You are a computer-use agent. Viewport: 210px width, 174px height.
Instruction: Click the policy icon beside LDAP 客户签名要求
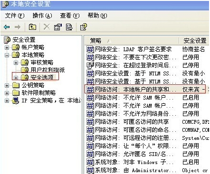pyautogui.click(x=90, y=49)
